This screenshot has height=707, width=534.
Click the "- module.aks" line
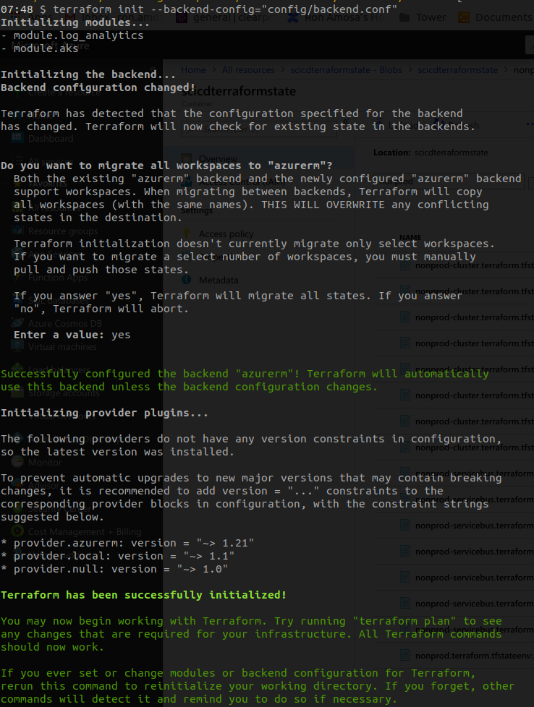[40, 48]
